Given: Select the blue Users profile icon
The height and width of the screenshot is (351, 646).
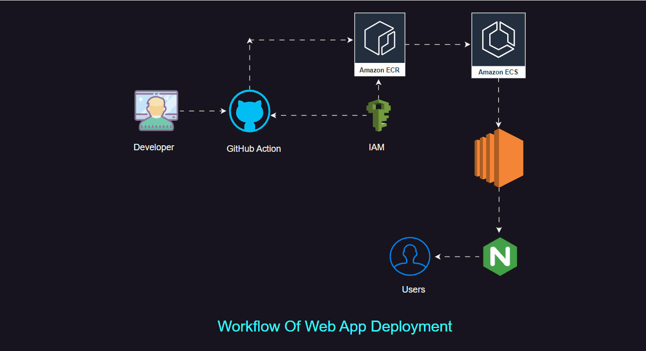Looking at the screenshot, I should pyautogui.click(x=410, y=256).
